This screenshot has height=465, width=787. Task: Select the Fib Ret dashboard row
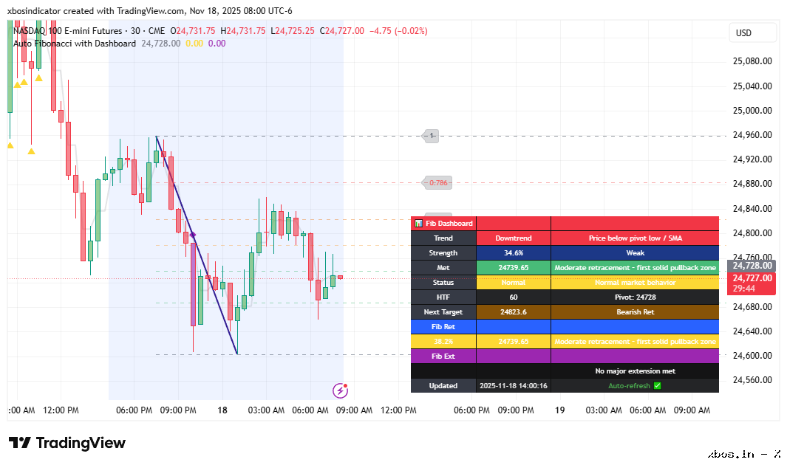point(443,326)
